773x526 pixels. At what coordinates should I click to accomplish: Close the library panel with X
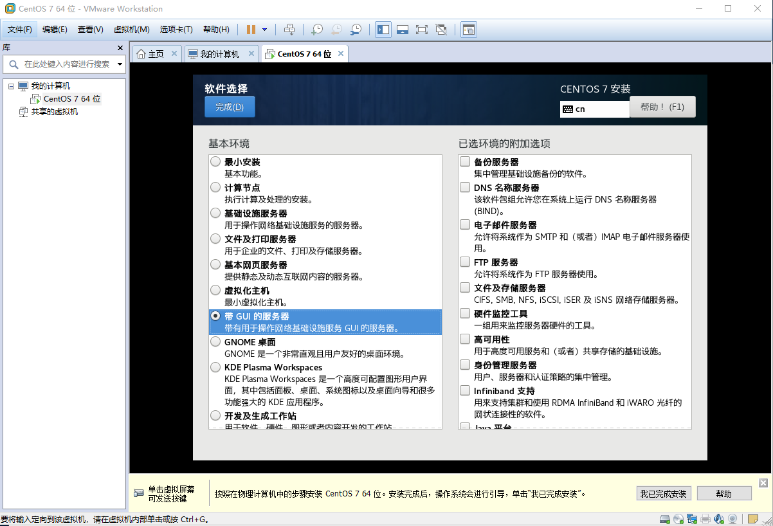(x=120, y=48)
